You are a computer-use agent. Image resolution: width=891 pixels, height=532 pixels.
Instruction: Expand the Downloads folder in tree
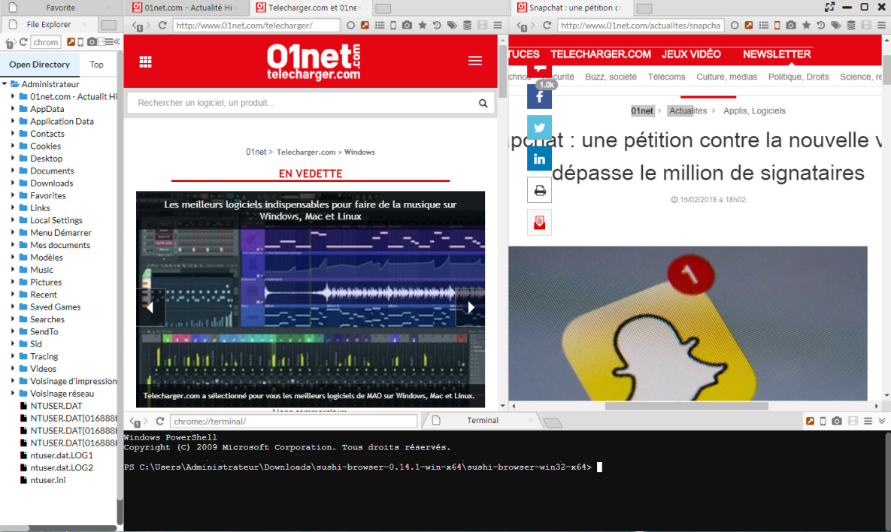(x=13, y=183)
